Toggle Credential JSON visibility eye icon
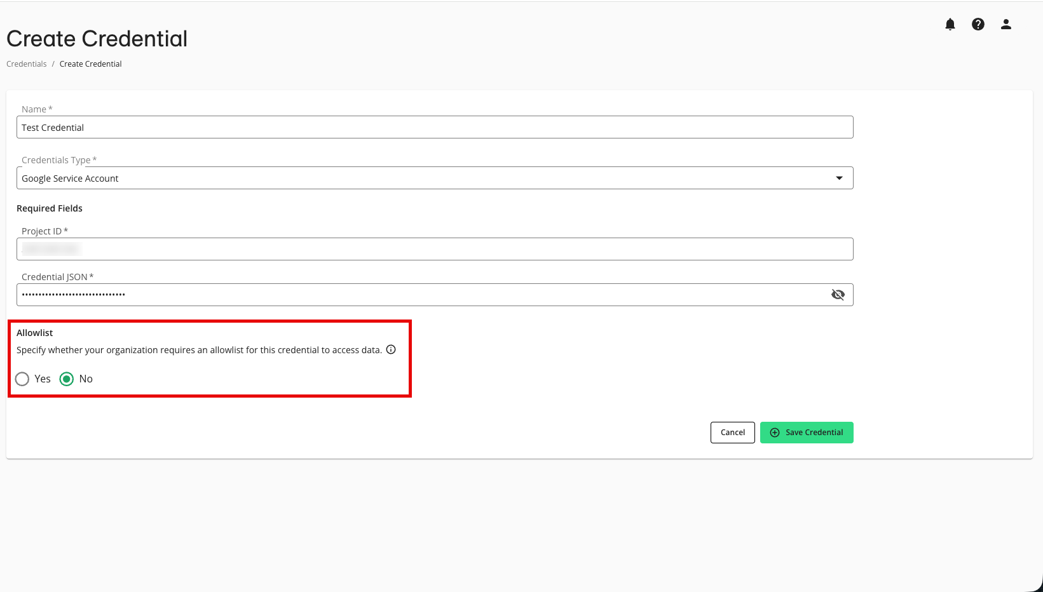The height and width of the screenshot is (592, 1043). point(838,295)
